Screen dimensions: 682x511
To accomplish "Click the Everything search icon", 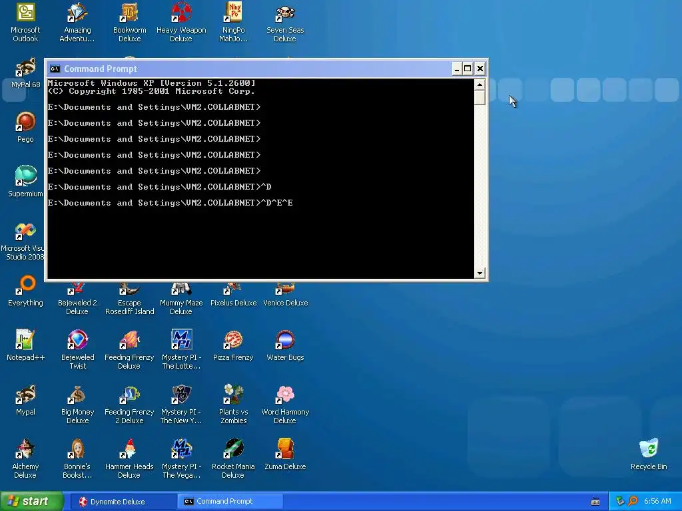I will (x=25, y=291).
